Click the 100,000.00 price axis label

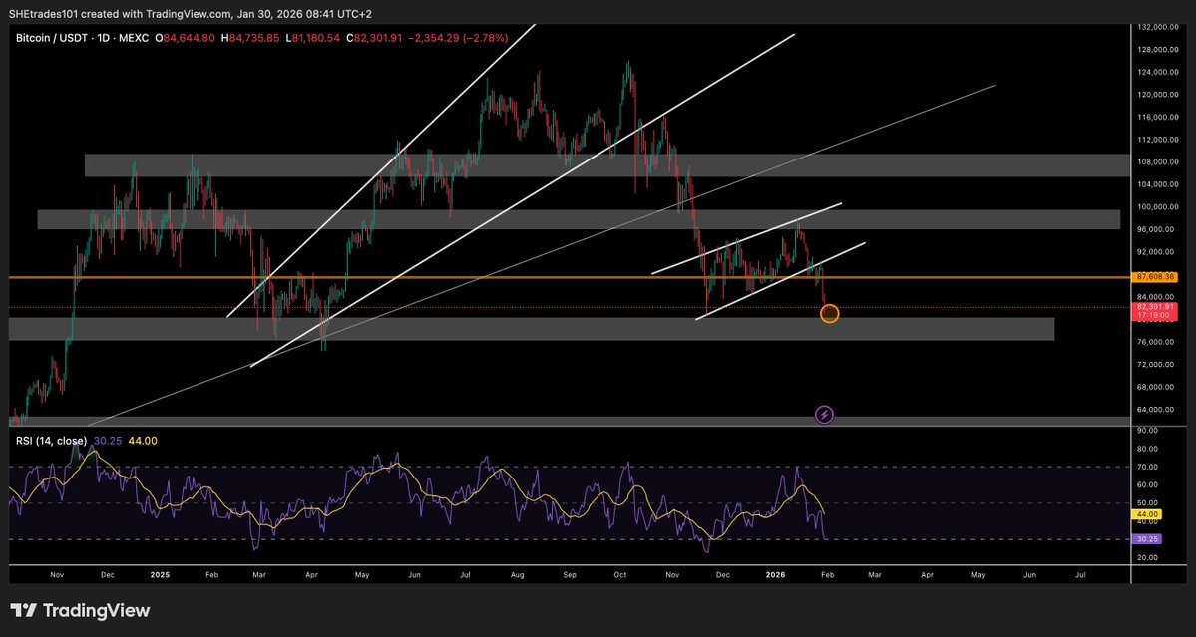click(x=1157, y=207)
